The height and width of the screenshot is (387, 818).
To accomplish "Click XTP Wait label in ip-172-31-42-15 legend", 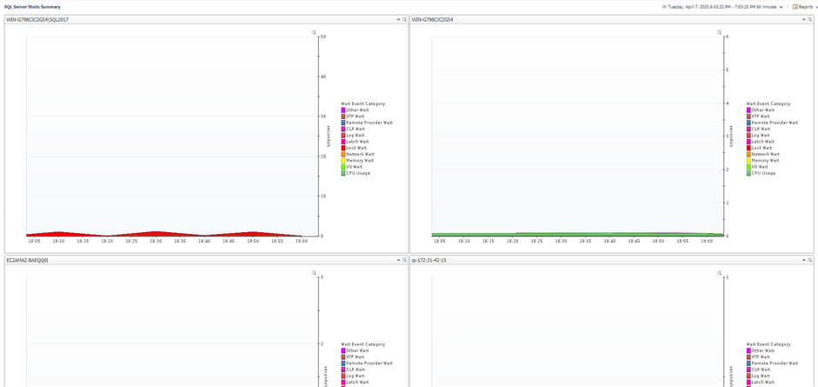I will (x=761, y=357).
